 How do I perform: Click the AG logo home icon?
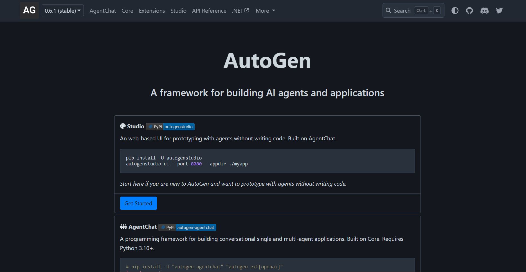click(x=29, y=10)
